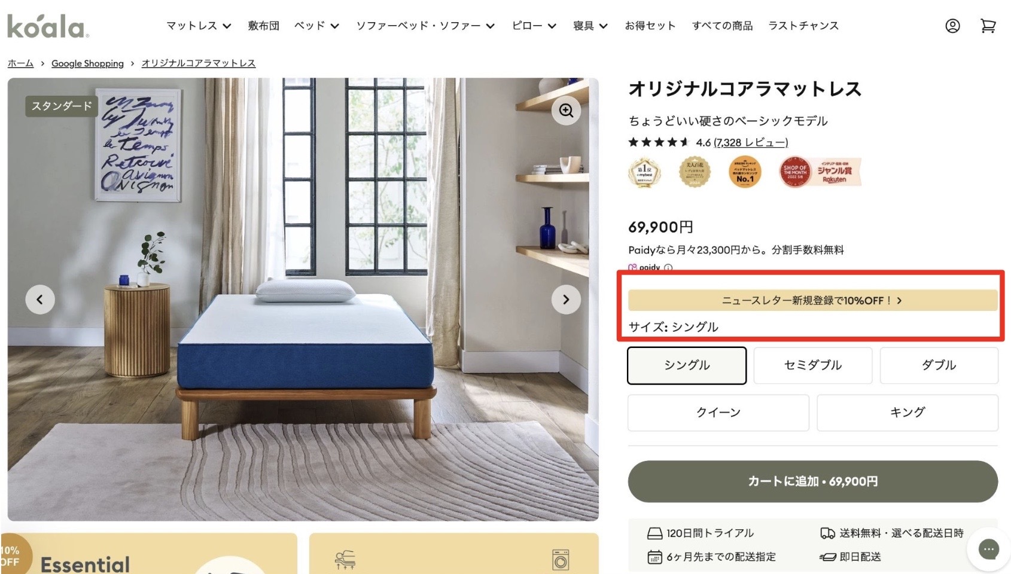Show previous product image with left arrow
Screen dimensions: 1011x574
coord(40,300)
